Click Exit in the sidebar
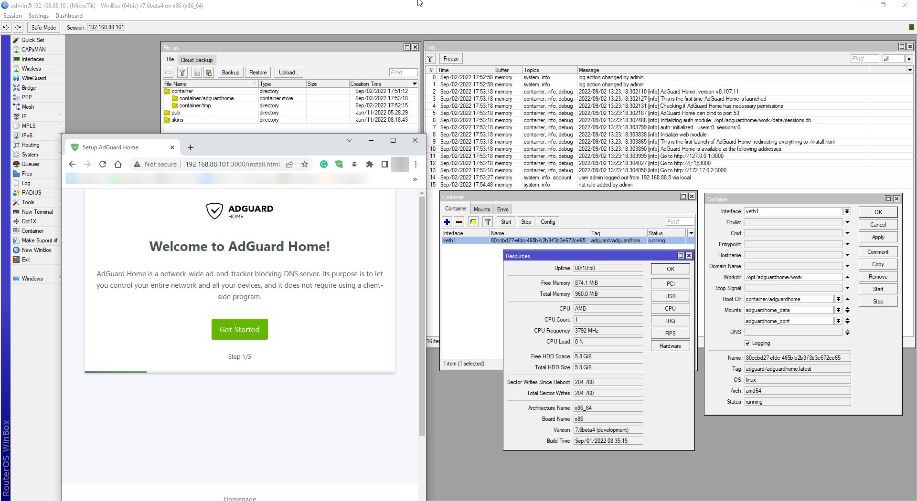 click(26, 260)
